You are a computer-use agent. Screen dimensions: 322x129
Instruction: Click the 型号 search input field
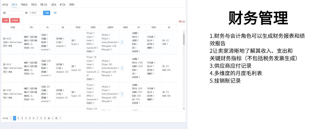point(15,13)
